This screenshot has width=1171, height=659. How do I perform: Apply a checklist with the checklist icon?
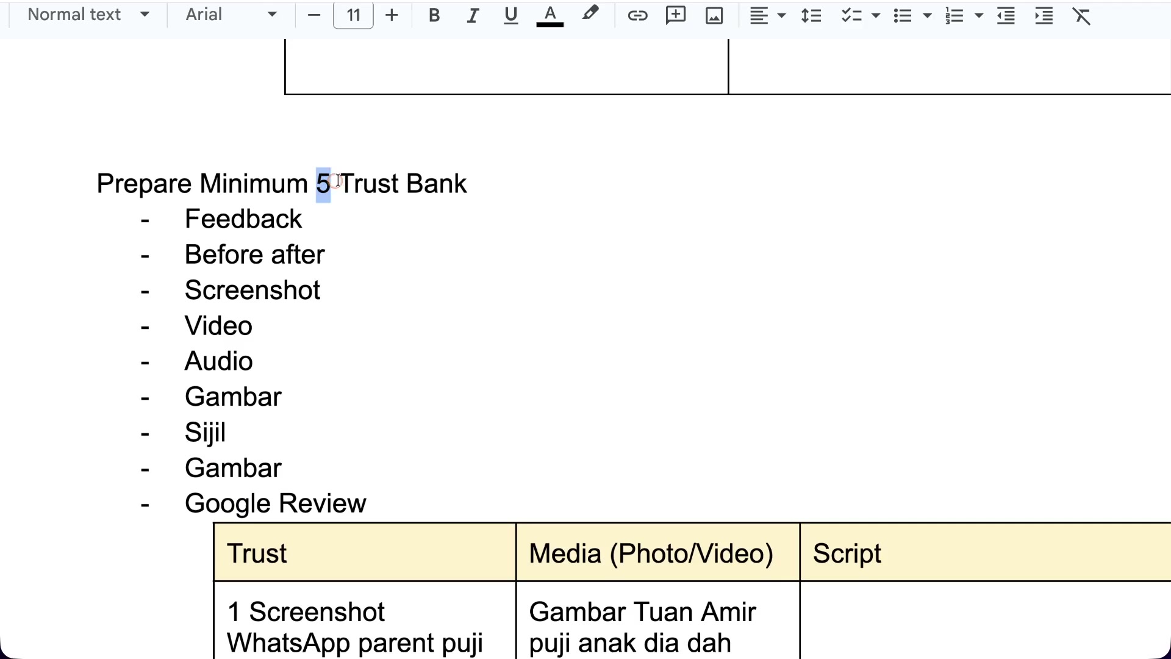(851, 15)
